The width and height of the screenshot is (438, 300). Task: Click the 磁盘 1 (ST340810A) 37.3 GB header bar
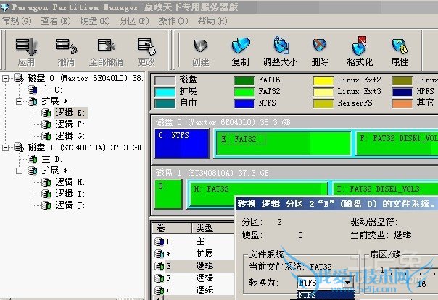point(294,173)
